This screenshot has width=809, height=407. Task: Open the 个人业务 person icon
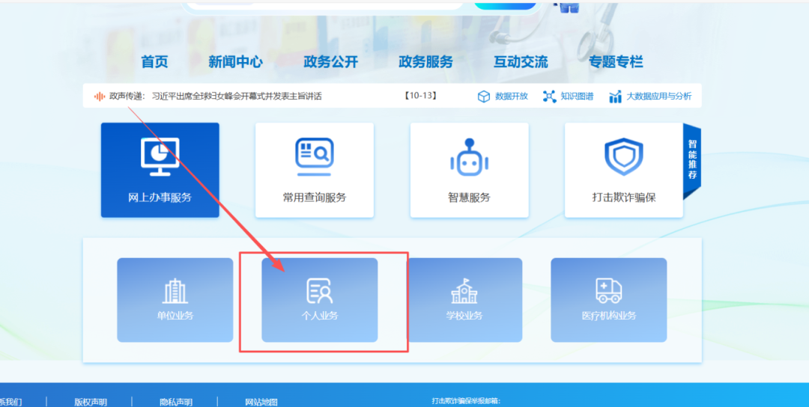coord(319,290)
